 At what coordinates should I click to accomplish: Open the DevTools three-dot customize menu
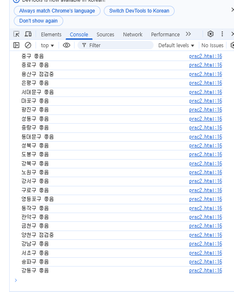point(222,34)
